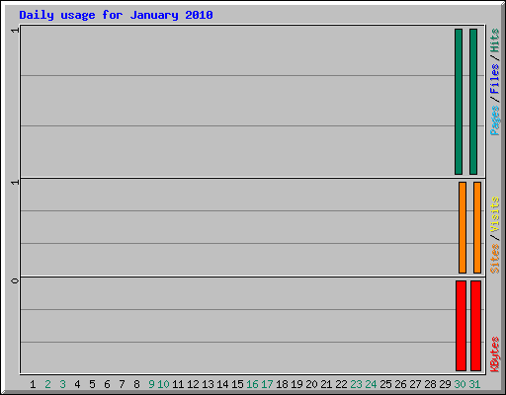Click the '1' scale value of the Sites panel

click(15, 182)
